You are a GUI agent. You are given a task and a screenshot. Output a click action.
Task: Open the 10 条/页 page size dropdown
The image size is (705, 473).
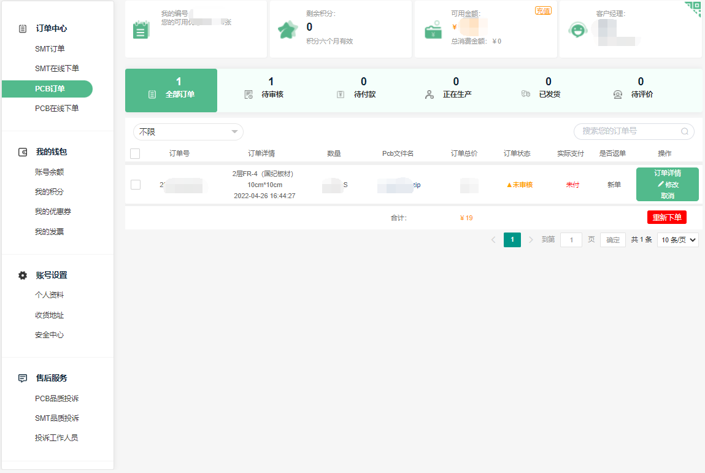[677, 240]
